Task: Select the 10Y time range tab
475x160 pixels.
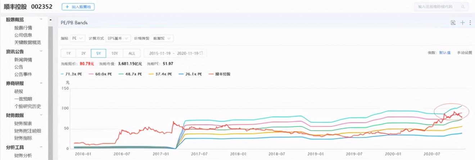Action: (x=114, y=53)
